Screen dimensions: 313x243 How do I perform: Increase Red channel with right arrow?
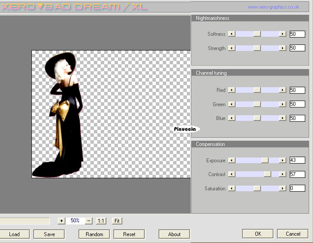pos(283,90)
